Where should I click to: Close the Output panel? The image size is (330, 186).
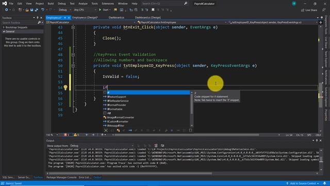click(321, 141)
